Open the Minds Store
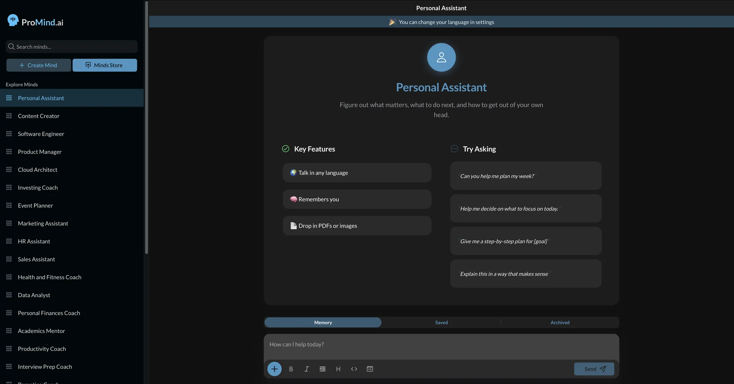Screen dimensions: 734x384 click(105, 65)
